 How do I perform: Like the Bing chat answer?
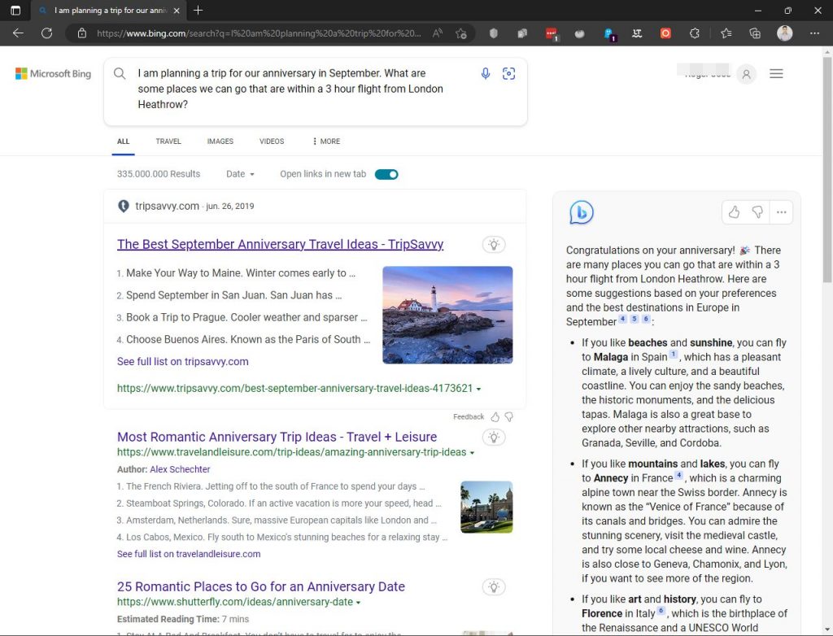coord(735,212)
